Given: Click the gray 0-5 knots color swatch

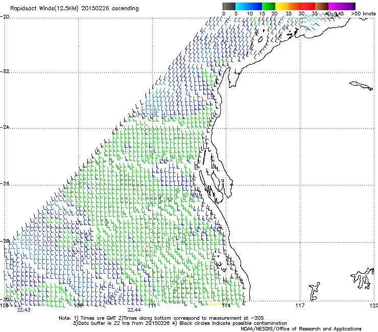Looking at the screenshot, I should [x=229, y=6].
